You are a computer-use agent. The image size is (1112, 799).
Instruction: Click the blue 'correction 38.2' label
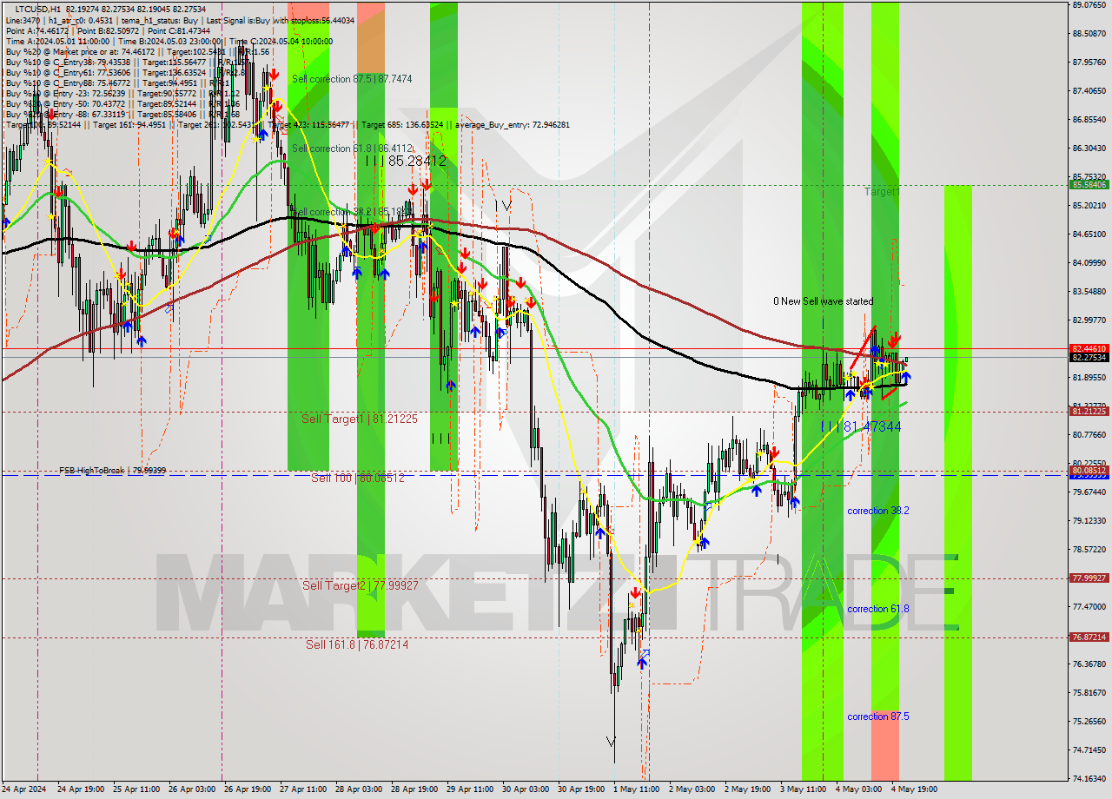[x=878, y=511]
